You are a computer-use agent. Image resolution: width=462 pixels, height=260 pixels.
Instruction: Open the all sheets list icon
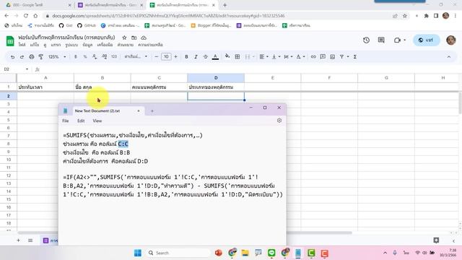tap(30, 240)
